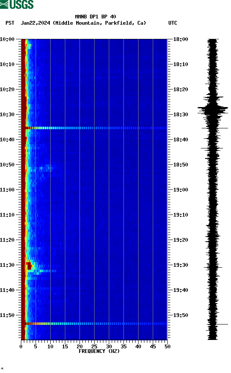This screenshot has height=373, width=231.
Task: Click the "18:50" UTC time label
Action: click(181, 165)
